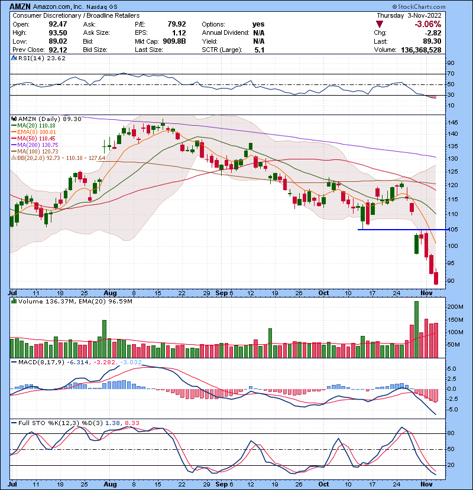The height and width of the screenshot is (490, 473).
Task: Click the dash marker before MACD(8,17,9)
Action: (14, 362)
